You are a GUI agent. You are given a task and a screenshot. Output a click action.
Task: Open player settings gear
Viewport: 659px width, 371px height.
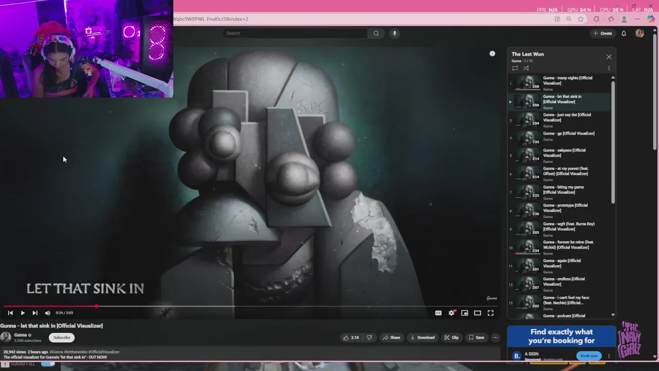point(452,313)
